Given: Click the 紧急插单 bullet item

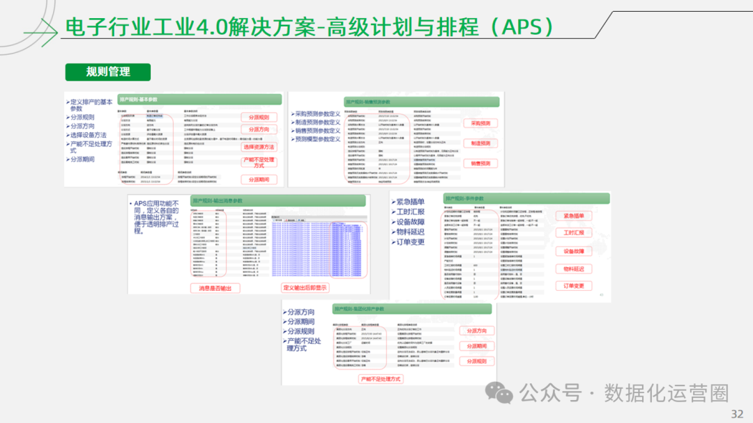Looking at the screenshot, I should [409, 202].
